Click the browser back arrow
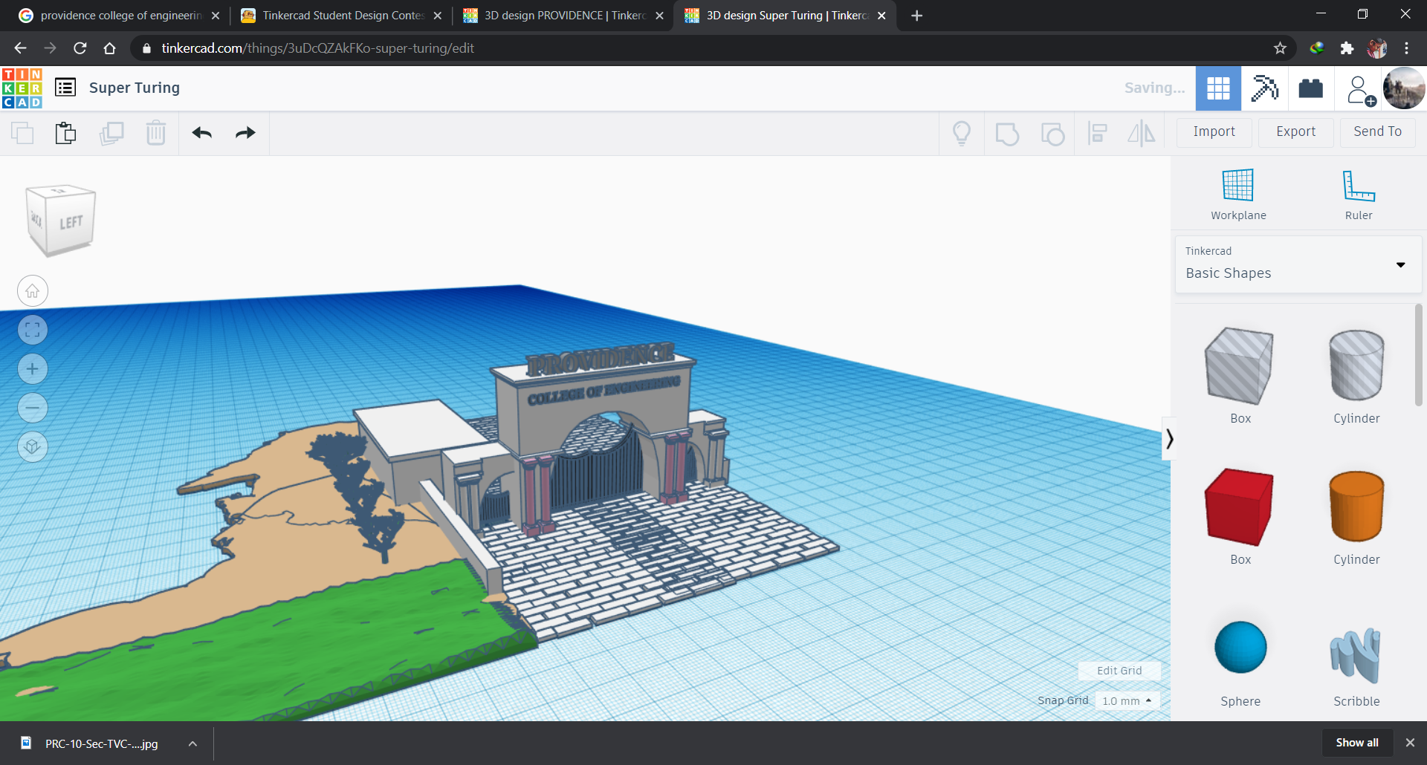Image resolution: width=1427 pixels, height=765 pixels. (x=20, y=48)
